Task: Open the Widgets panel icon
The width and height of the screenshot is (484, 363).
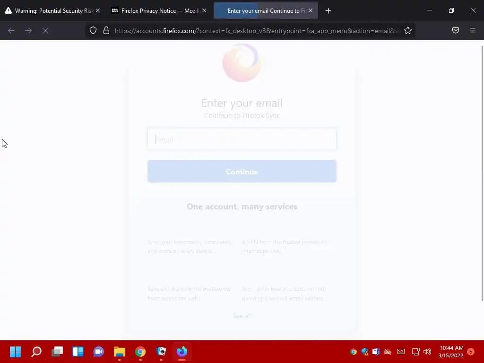Action: tap(78, 352)
